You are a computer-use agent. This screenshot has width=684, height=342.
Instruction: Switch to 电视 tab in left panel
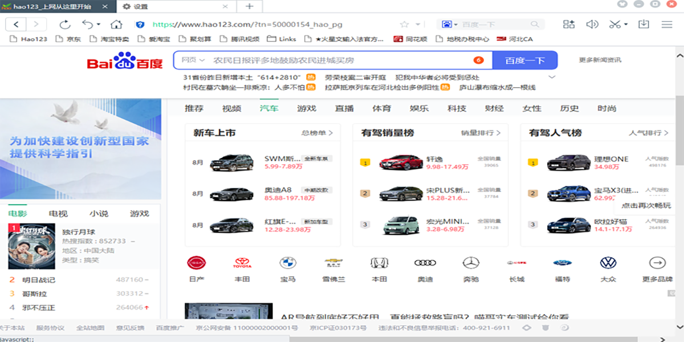pos(58,214)
